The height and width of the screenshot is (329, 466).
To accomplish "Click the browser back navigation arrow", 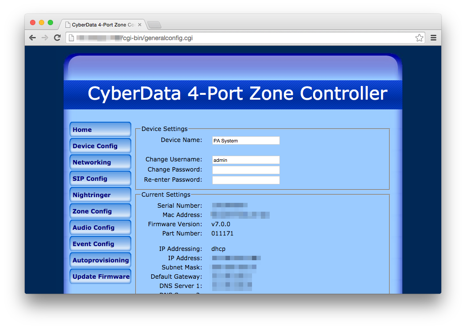I will point(32,37).
